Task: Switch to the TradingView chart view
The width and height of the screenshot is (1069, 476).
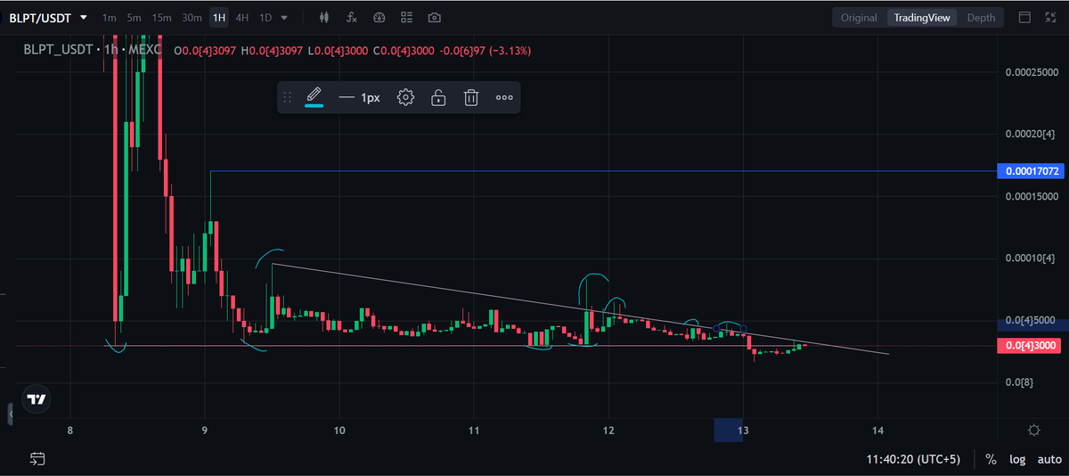Action: pyautogui.click(x=922, y=18)
